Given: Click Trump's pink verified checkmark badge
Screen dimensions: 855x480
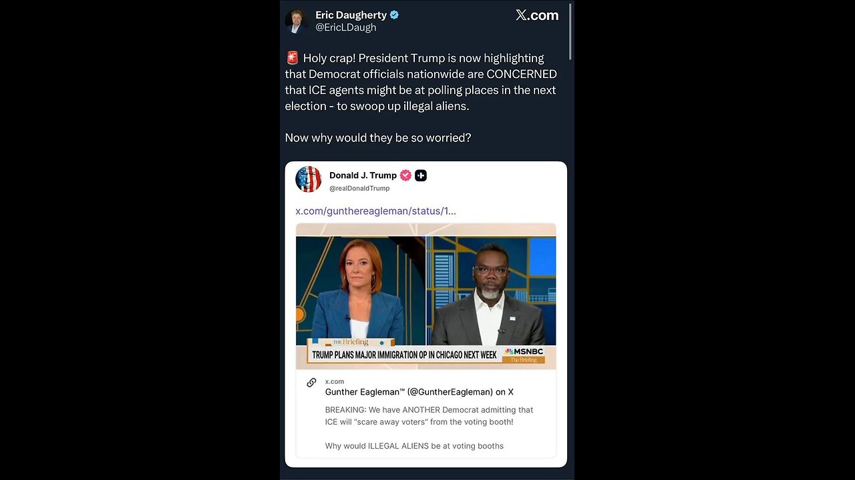Looking at the screenshot, I should point(405,175).
